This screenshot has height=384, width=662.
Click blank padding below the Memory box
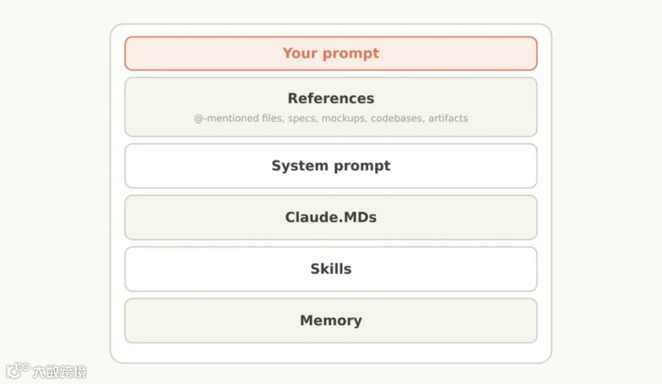point(330,352)
